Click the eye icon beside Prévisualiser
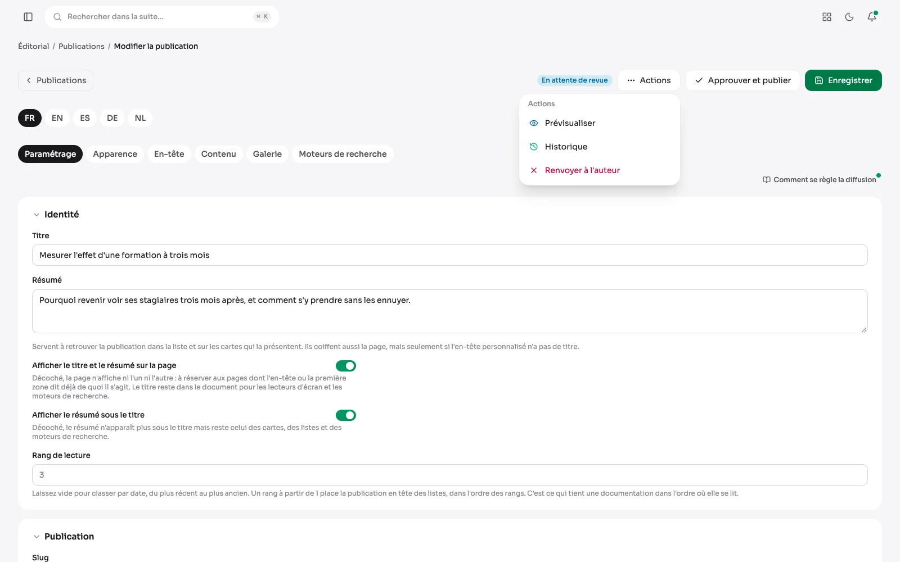Viewport: 900px width, 562px height. [x=534, y=123]
